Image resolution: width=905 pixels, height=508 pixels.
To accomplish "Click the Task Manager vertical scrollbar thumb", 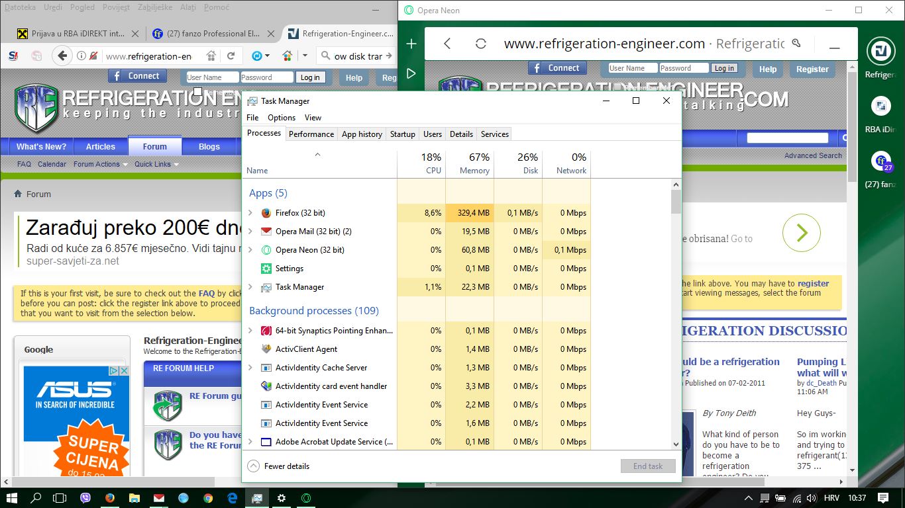I will pyautogui.click(x=676, y=202).
